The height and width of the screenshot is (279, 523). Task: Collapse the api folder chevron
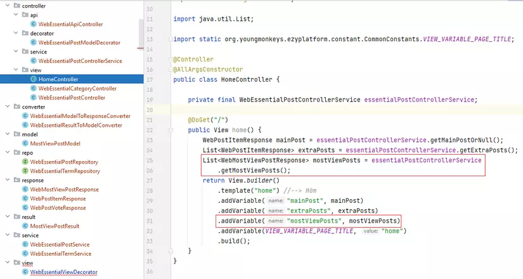(16, 15)
